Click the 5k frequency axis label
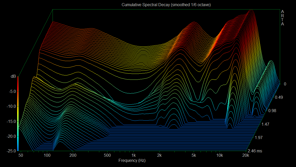Screen dimensions: 296x167 pos(194,155)
